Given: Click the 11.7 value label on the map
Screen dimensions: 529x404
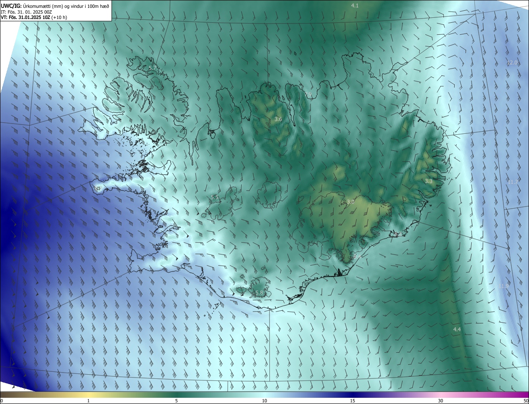Looking at the screenshot, I should pyautogui.click(x=513, y=182).
